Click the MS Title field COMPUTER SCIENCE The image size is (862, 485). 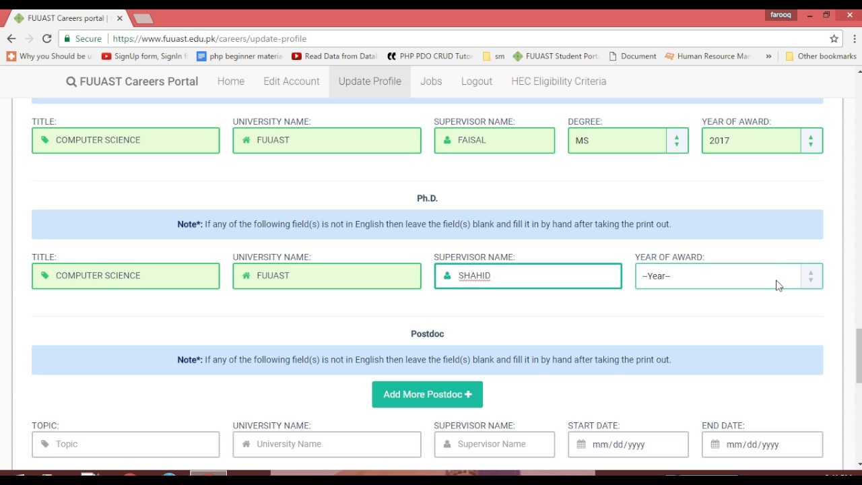[125, 141]
